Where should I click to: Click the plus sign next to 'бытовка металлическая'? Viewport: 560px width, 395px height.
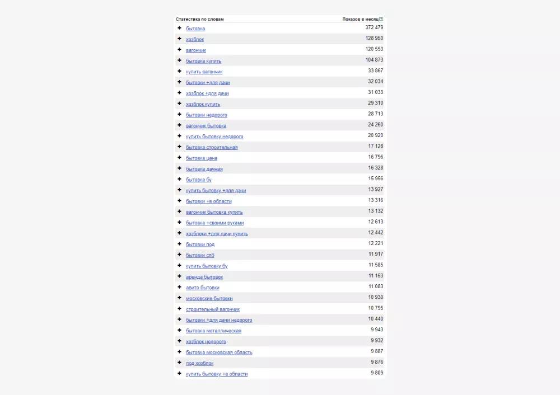pos(180,330)
